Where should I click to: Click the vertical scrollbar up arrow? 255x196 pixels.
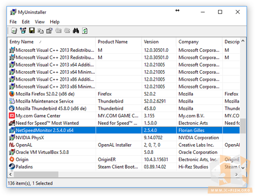243,41
